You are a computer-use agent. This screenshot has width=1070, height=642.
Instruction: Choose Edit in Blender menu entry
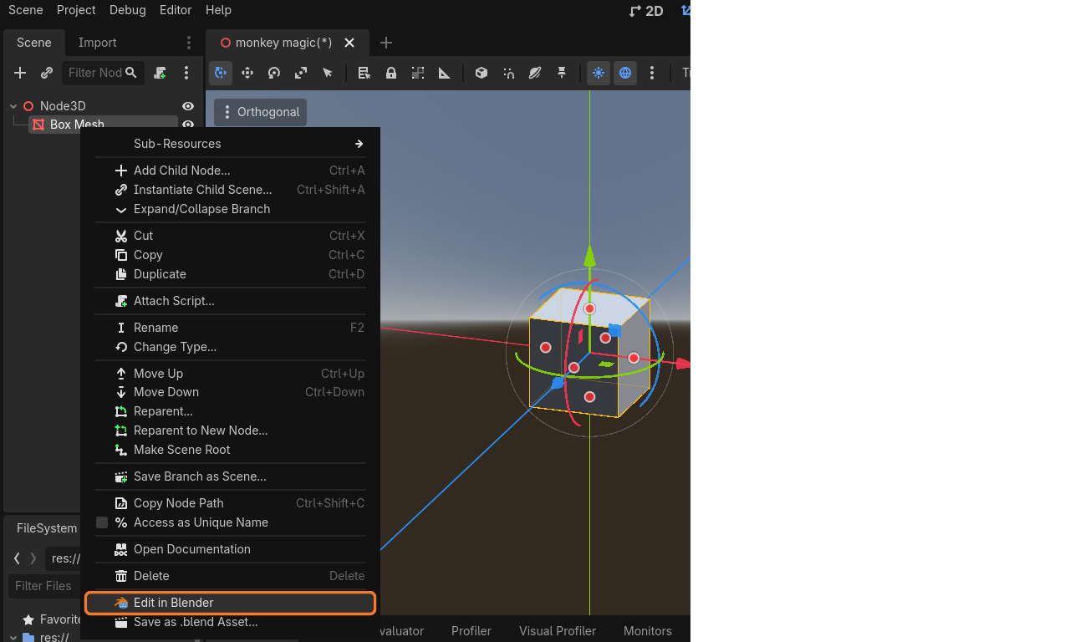[230, 603]
